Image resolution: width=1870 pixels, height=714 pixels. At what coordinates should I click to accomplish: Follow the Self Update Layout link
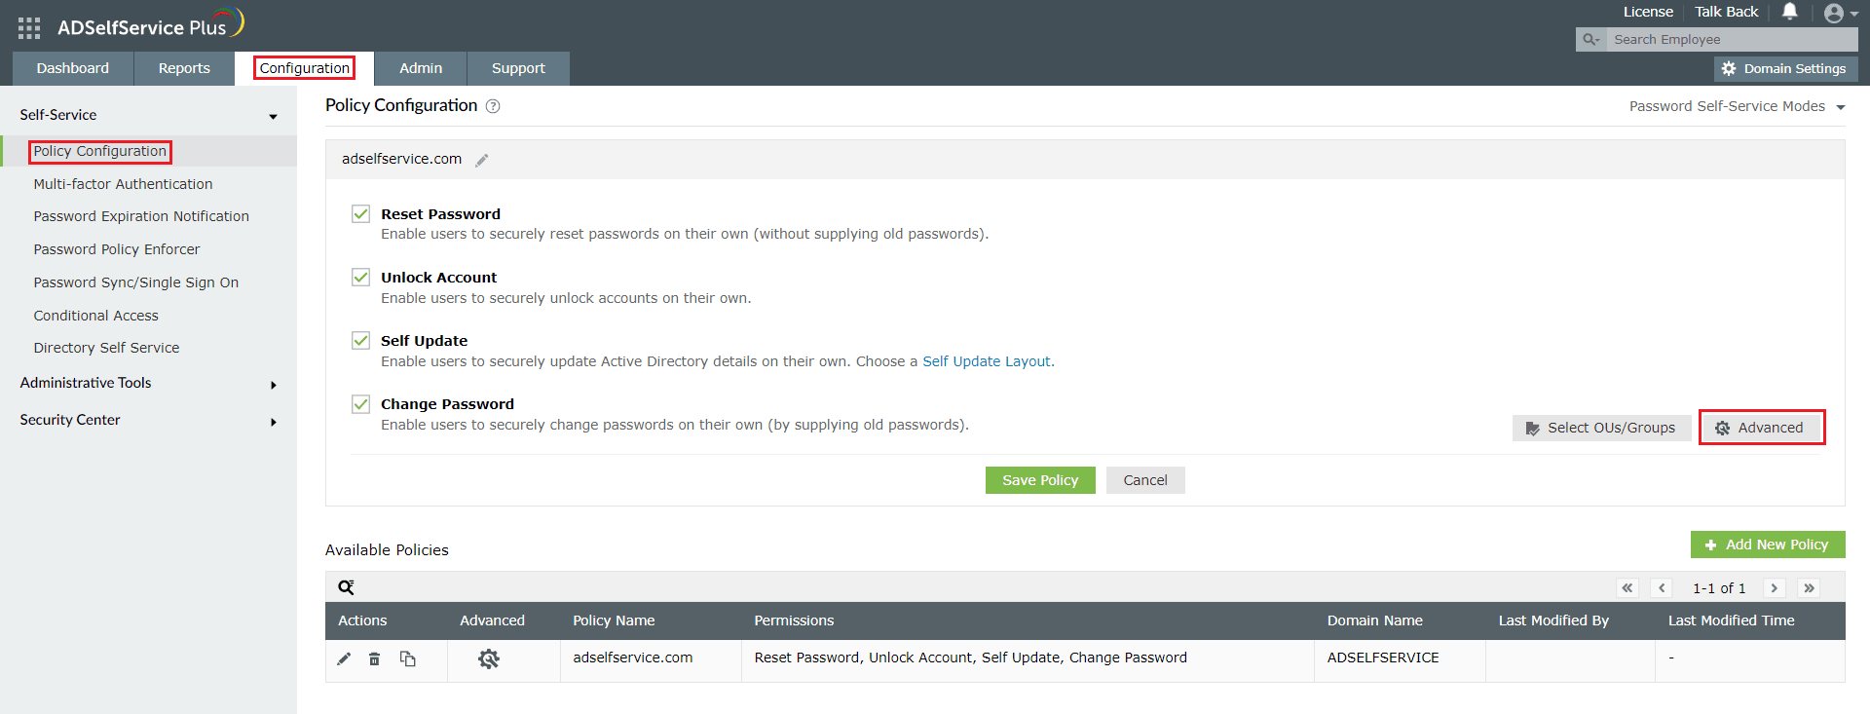coord(987,361)
